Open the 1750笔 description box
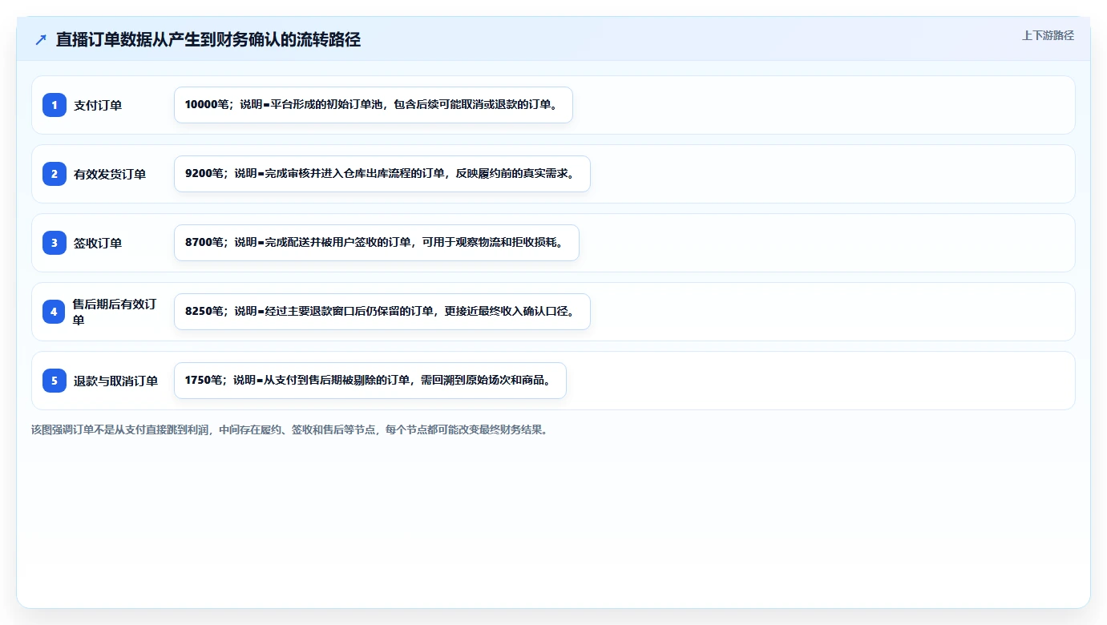 [370, 381]
